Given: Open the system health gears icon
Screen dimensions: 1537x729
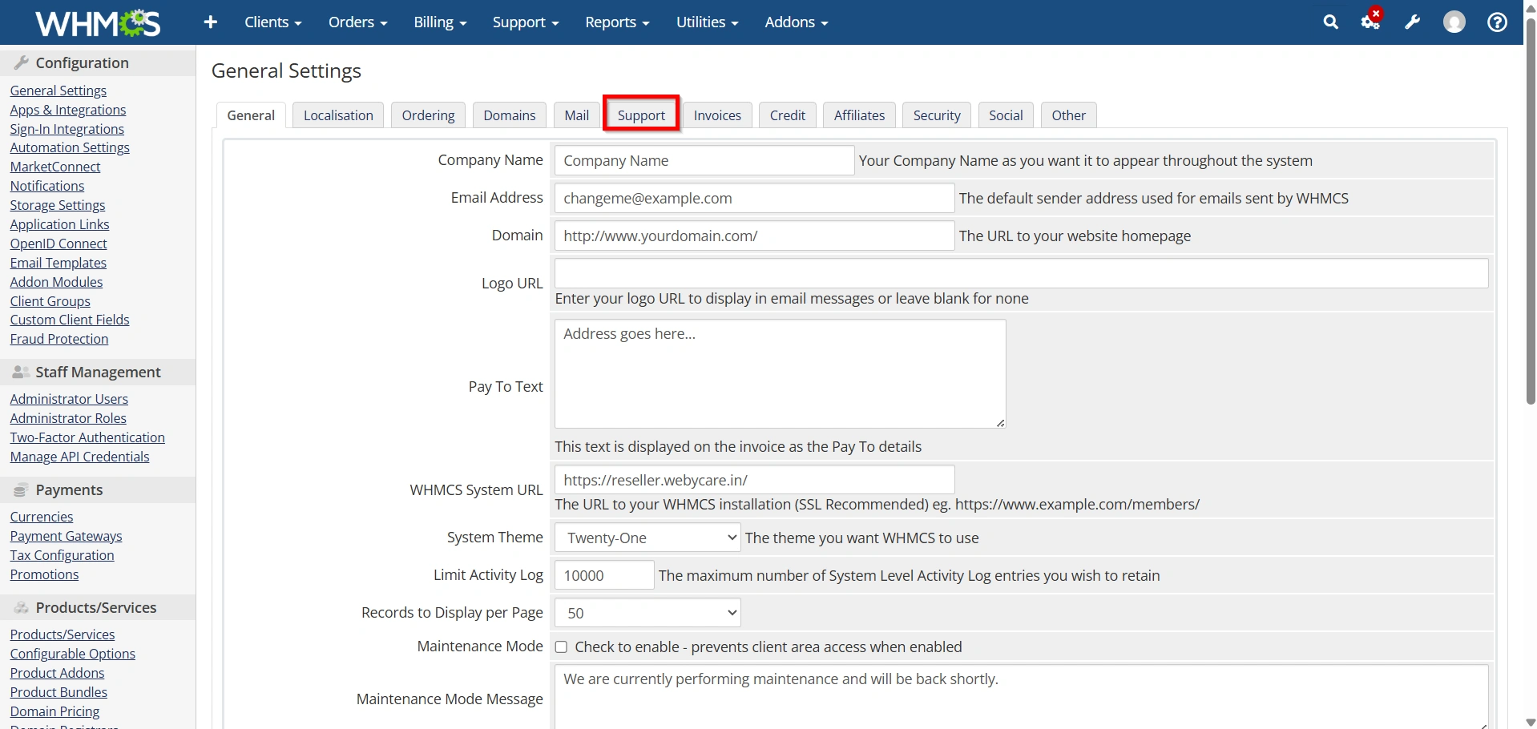Looking at the screenshot, I should point(1371,21).
